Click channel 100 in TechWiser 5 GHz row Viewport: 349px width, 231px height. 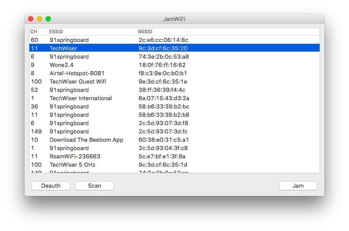click(36, 165)
